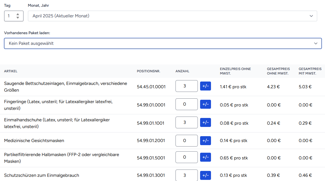
Task: Click quantity box for Schutzschürzen
Action: (x=187, y=175)
